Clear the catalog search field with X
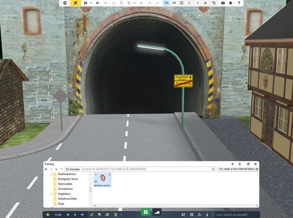293x218 pixels. click(213, 169)
